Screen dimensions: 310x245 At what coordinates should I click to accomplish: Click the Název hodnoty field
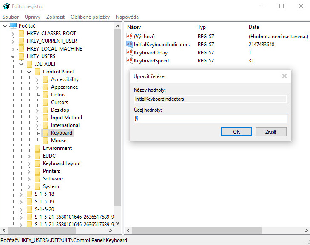210,99
